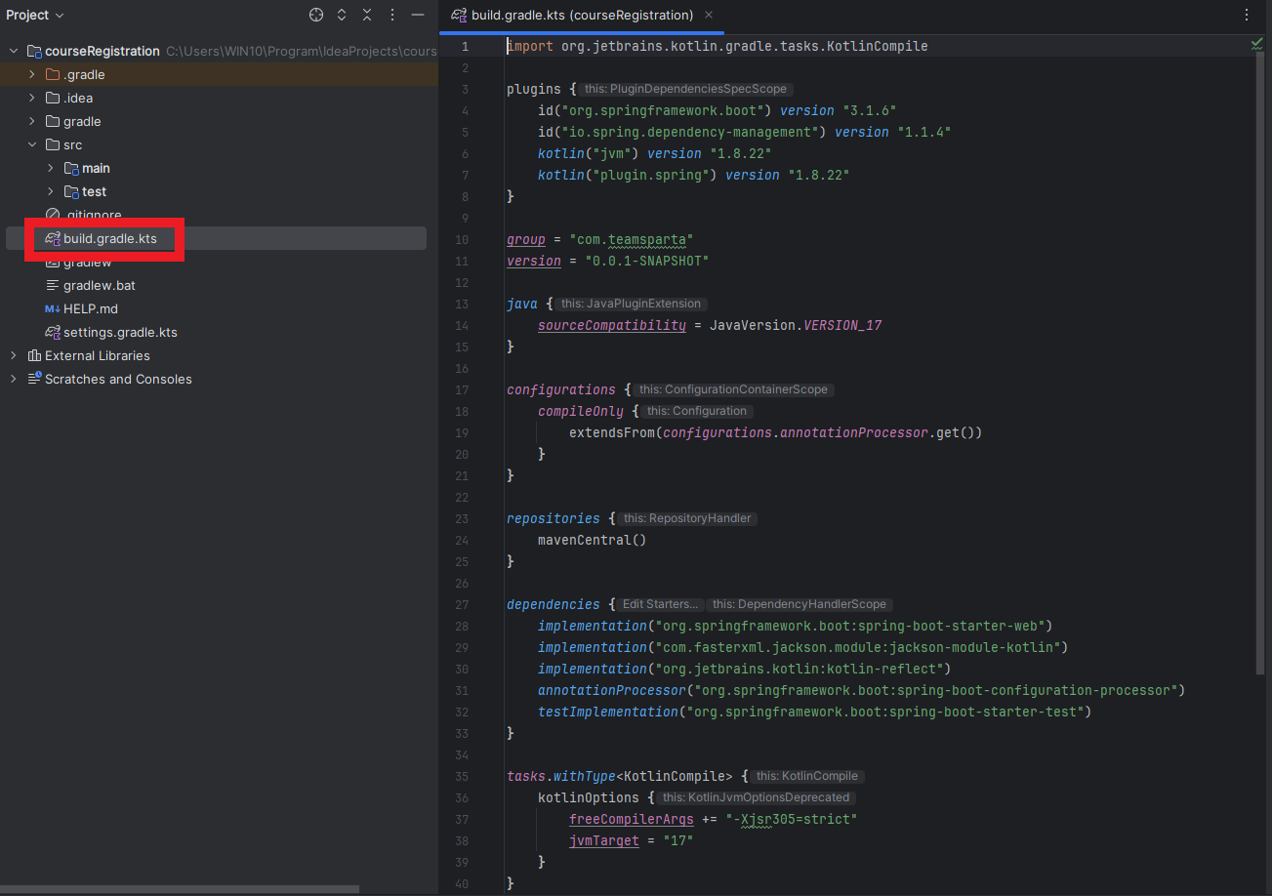This screenshot has height=896, width=1272.
Task: Expand the main source folder
Action: (x=51, y=168)
